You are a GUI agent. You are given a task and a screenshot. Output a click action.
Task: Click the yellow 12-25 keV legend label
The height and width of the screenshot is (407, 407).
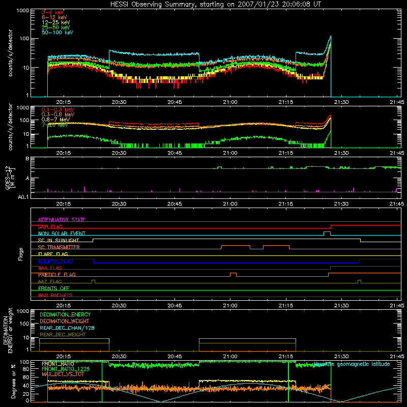click(x=55, y=22)
